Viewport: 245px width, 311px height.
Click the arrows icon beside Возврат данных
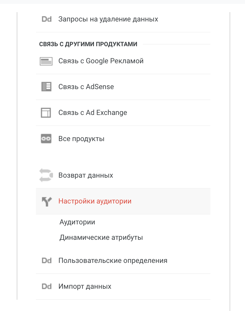point(46,175)
